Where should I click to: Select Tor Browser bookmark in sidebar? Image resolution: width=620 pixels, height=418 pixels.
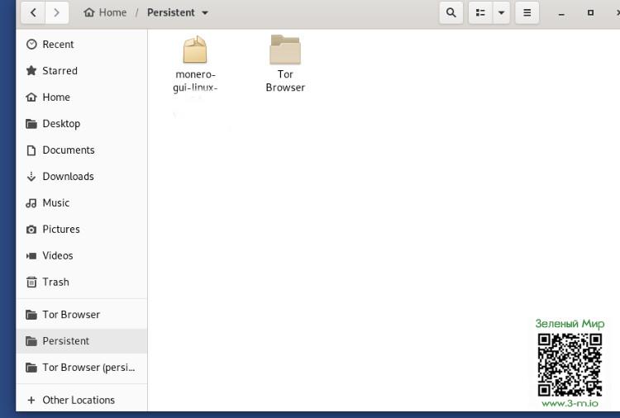pyautogui.click(x=71, y=315)
